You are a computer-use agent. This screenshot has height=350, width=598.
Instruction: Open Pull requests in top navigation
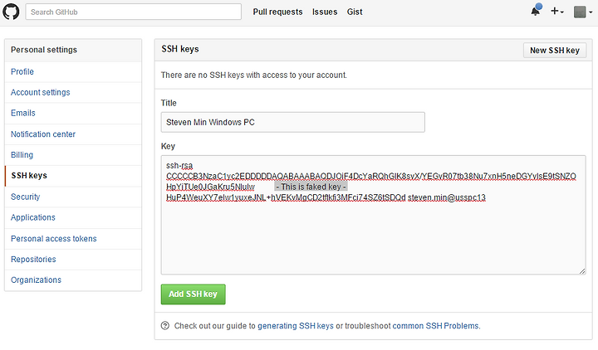pyautogui.click(x=277, y=12)
